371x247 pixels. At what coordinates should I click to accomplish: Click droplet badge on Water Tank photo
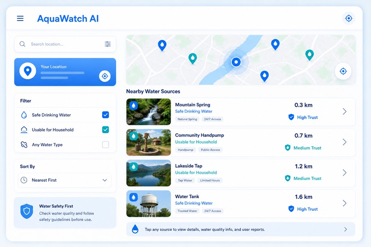pos(133,197)
